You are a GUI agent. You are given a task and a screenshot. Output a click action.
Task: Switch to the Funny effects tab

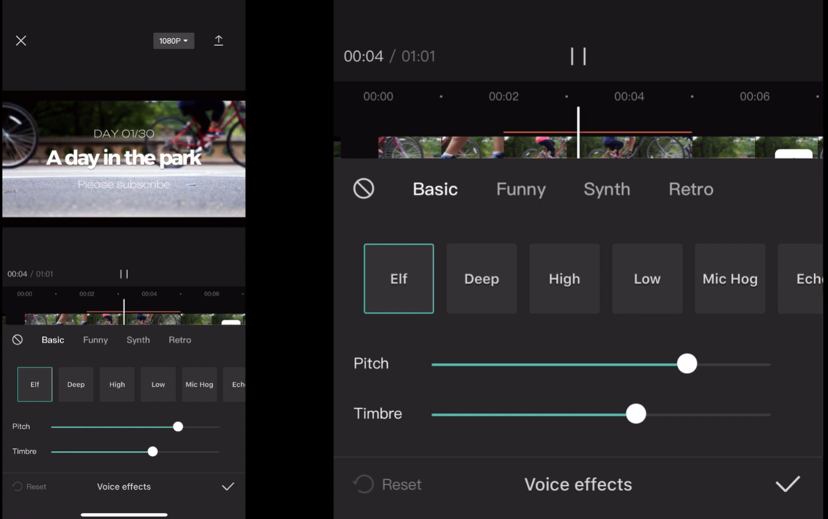(x=521, y=189)
